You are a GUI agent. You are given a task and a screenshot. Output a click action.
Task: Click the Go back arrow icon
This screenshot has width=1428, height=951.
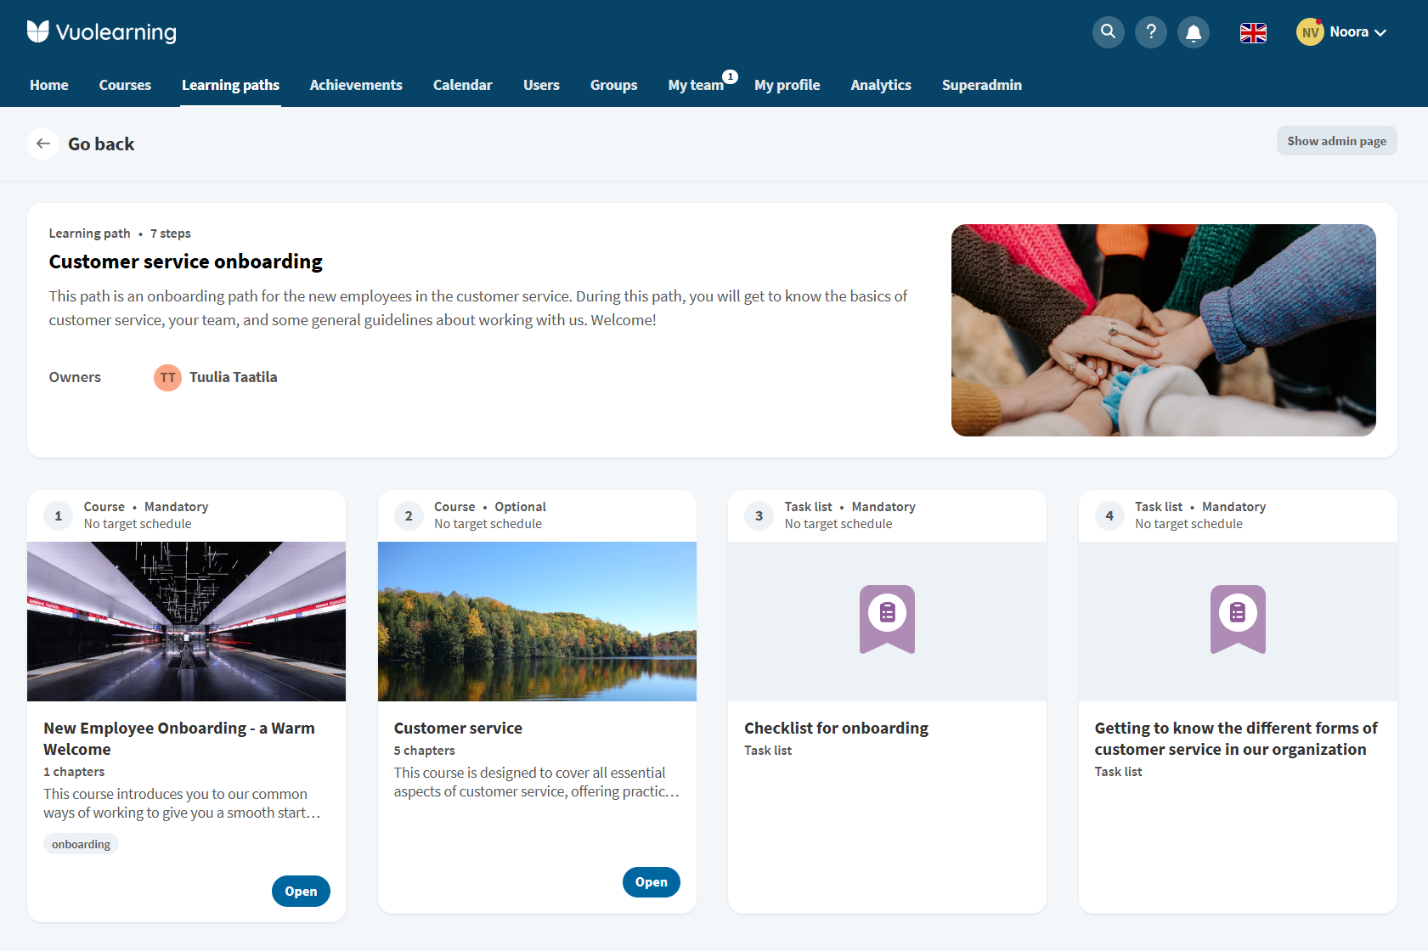43,144
